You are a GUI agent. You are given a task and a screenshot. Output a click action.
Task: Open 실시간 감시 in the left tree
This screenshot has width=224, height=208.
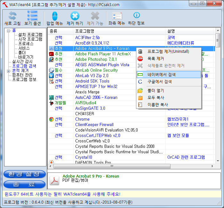(22, 61)
